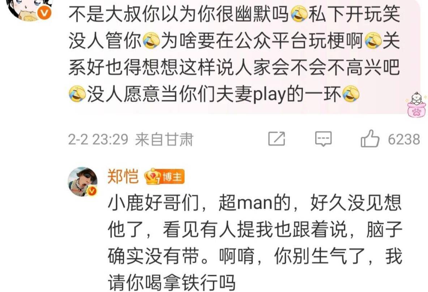Click the pink cat-jar decoration on the comment bubble
428x292 pixels.
tap(416, 105)
